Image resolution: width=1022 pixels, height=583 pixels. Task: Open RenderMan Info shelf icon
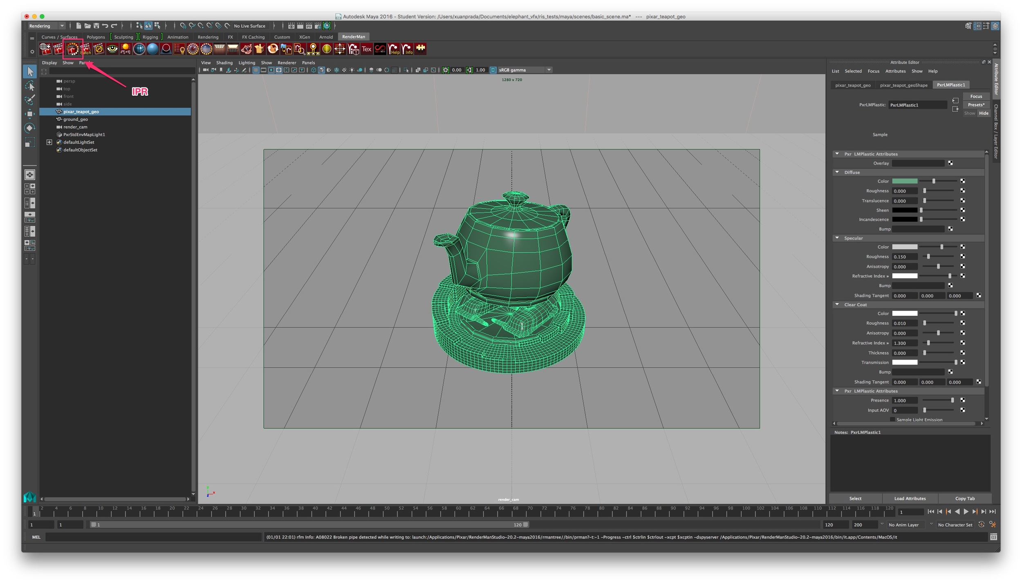[x=407, y=49]
